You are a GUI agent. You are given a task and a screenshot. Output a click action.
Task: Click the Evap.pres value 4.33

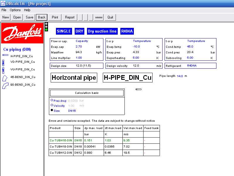(136, 52)
